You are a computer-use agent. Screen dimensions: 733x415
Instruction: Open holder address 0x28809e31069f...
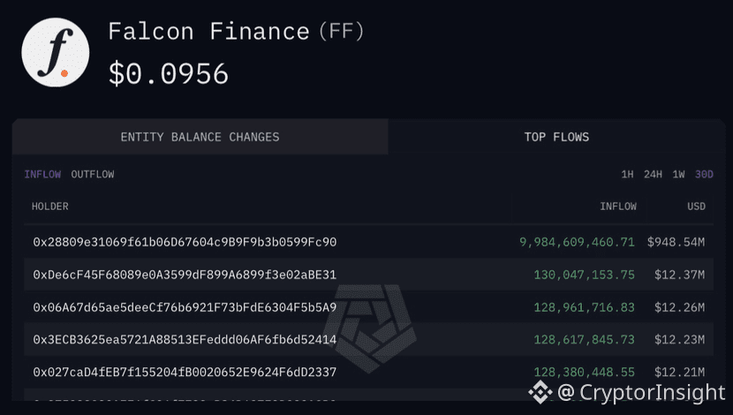coord(185,242)
